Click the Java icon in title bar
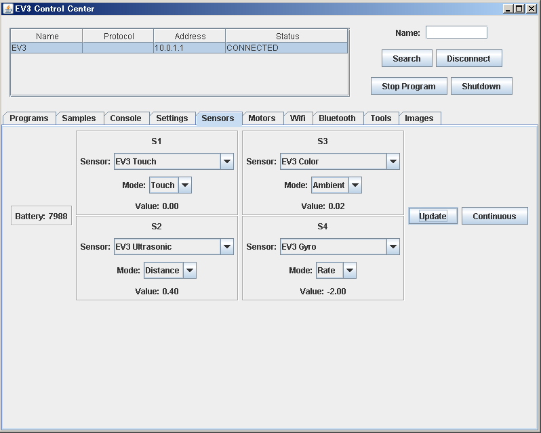Viewport: 541px width, 433px height. coord(8,9)
